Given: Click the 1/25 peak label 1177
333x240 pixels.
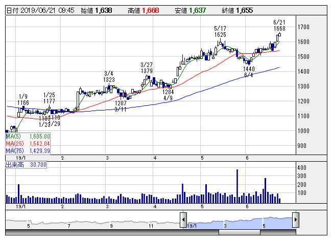Looking at the screenshot, I should [x=49, y=101].
